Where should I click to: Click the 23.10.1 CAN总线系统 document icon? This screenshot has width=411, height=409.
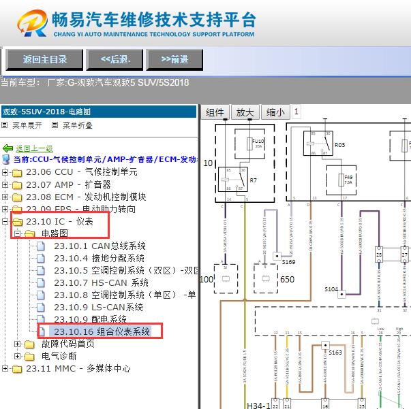click(x=41, y=246)
